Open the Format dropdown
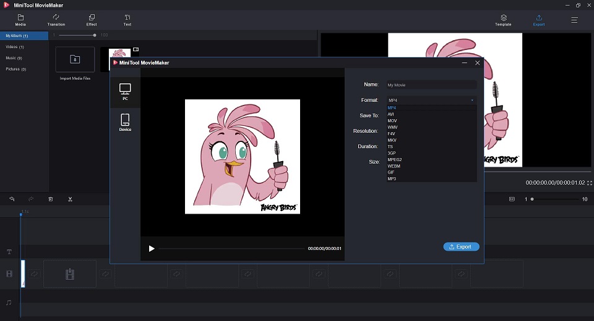594x321 pixels. pos(431,100)
